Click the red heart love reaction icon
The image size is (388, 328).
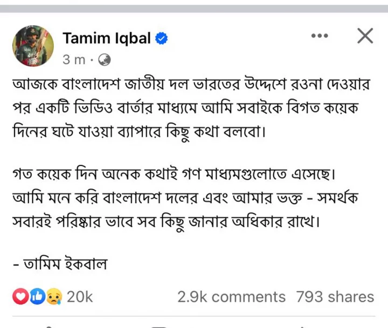pyautogui.click(x=19, y=296)
